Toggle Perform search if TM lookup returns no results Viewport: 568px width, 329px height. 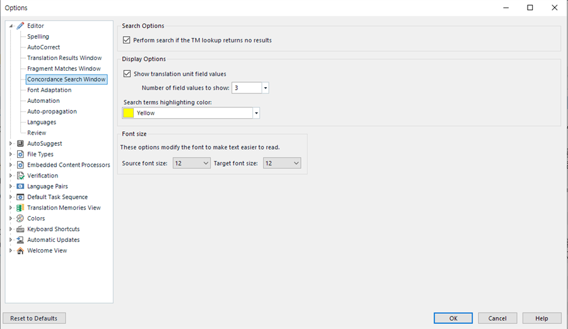click(x=126, y=40)
